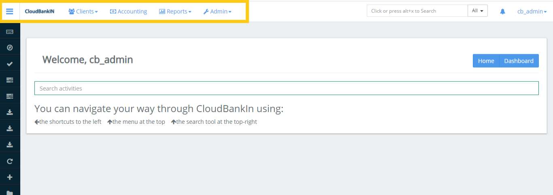
Task: Focus the Search activities input field
Action: (x=286, y=88)
